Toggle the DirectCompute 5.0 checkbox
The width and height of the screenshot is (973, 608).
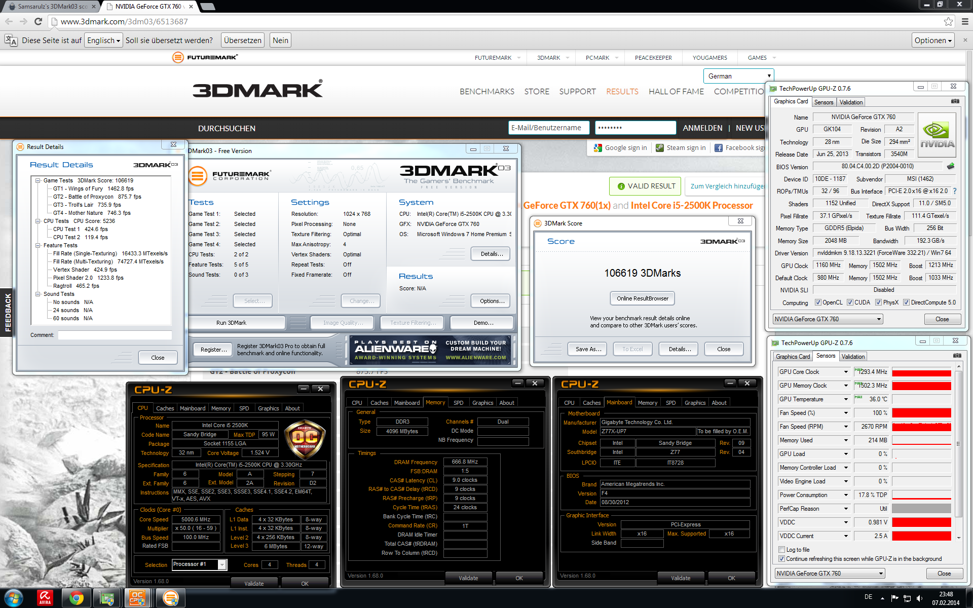(x=906, y=302)
